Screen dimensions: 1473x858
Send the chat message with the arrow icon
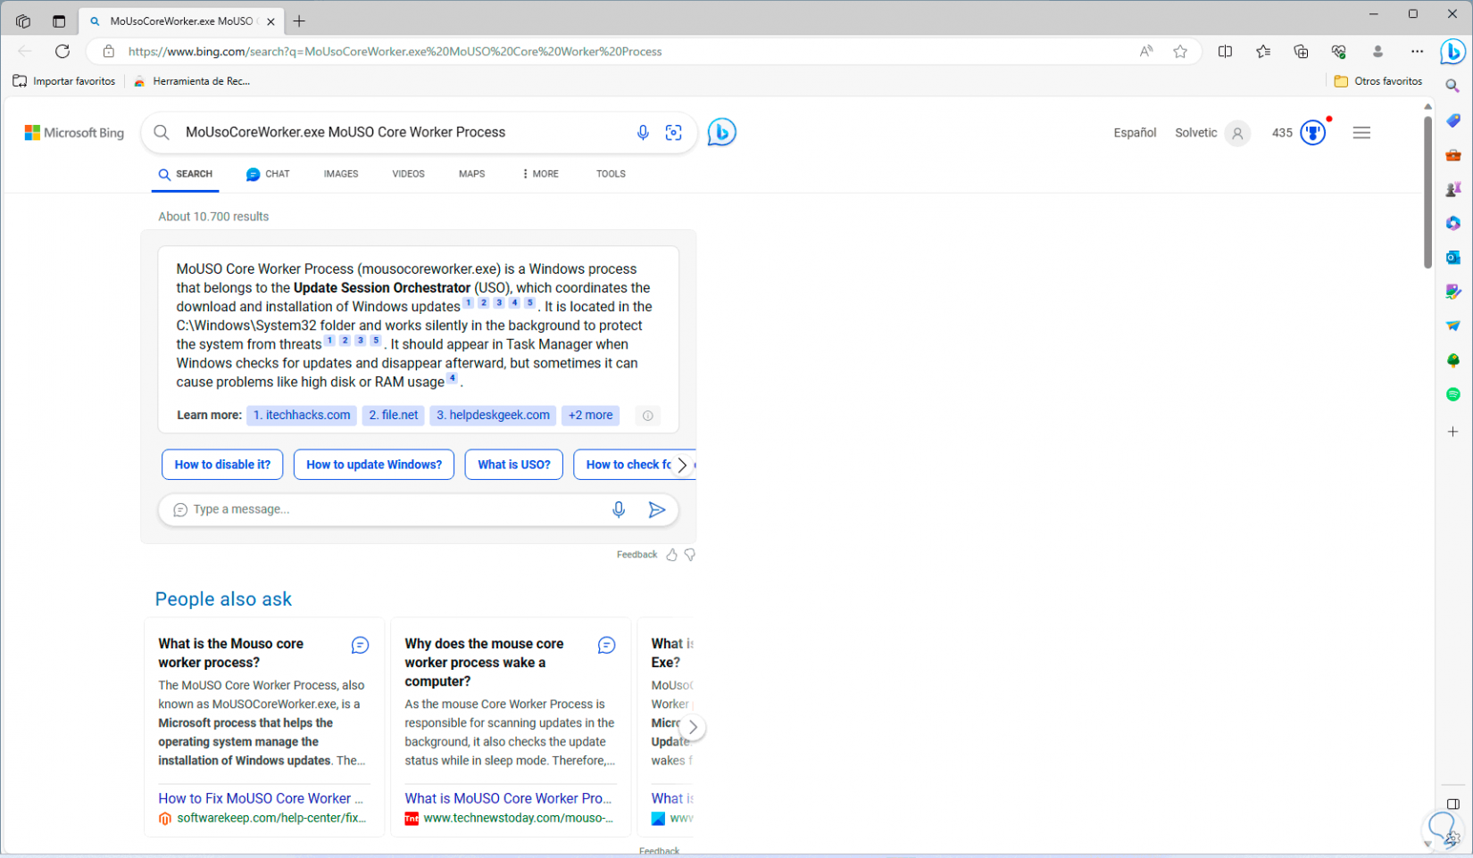coord(657,509)
